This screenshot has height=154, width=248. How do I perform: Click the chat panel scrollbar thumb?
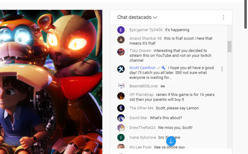229,46
